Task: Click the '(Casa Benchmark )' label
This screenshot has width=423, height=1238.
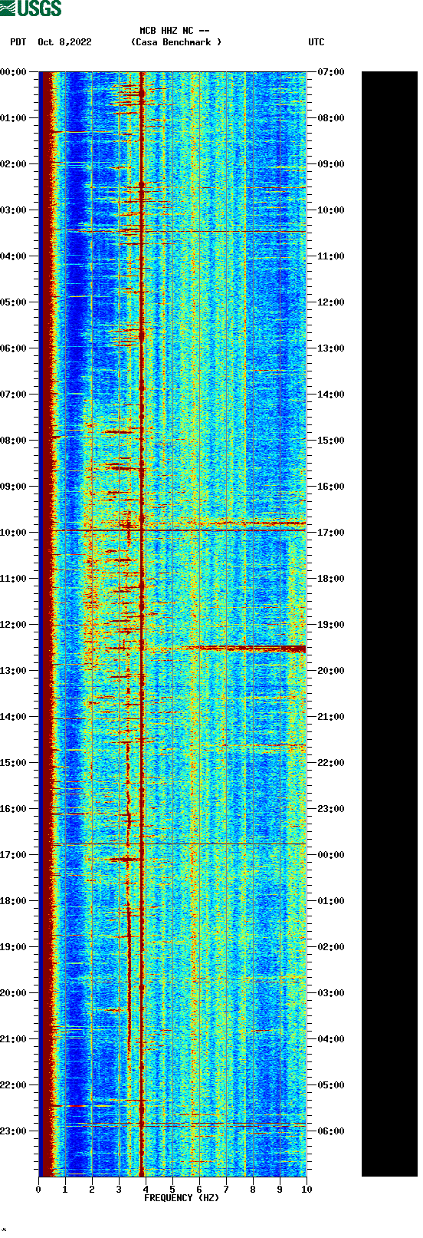Action: pos(176,42)
